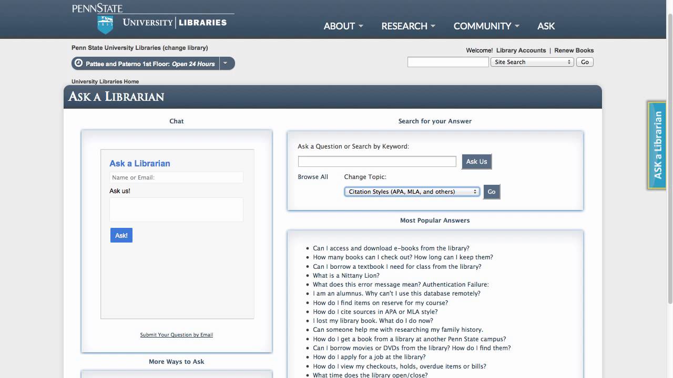Open 'Can I access and download e-books' answer

point(391,248)
